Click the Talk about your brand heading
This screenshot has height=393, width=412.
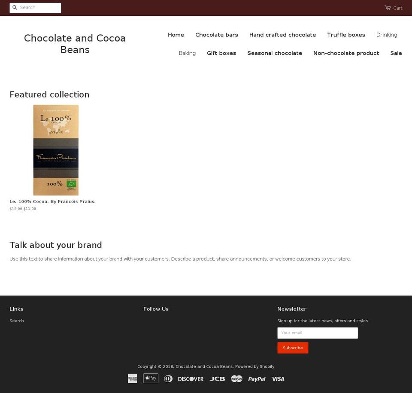pos(56,245)
